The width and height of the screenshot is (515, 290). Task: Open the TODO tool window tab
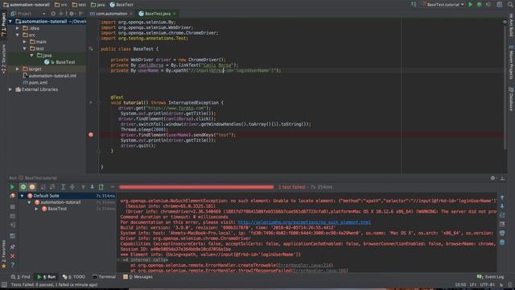click(x=74, y=277)
